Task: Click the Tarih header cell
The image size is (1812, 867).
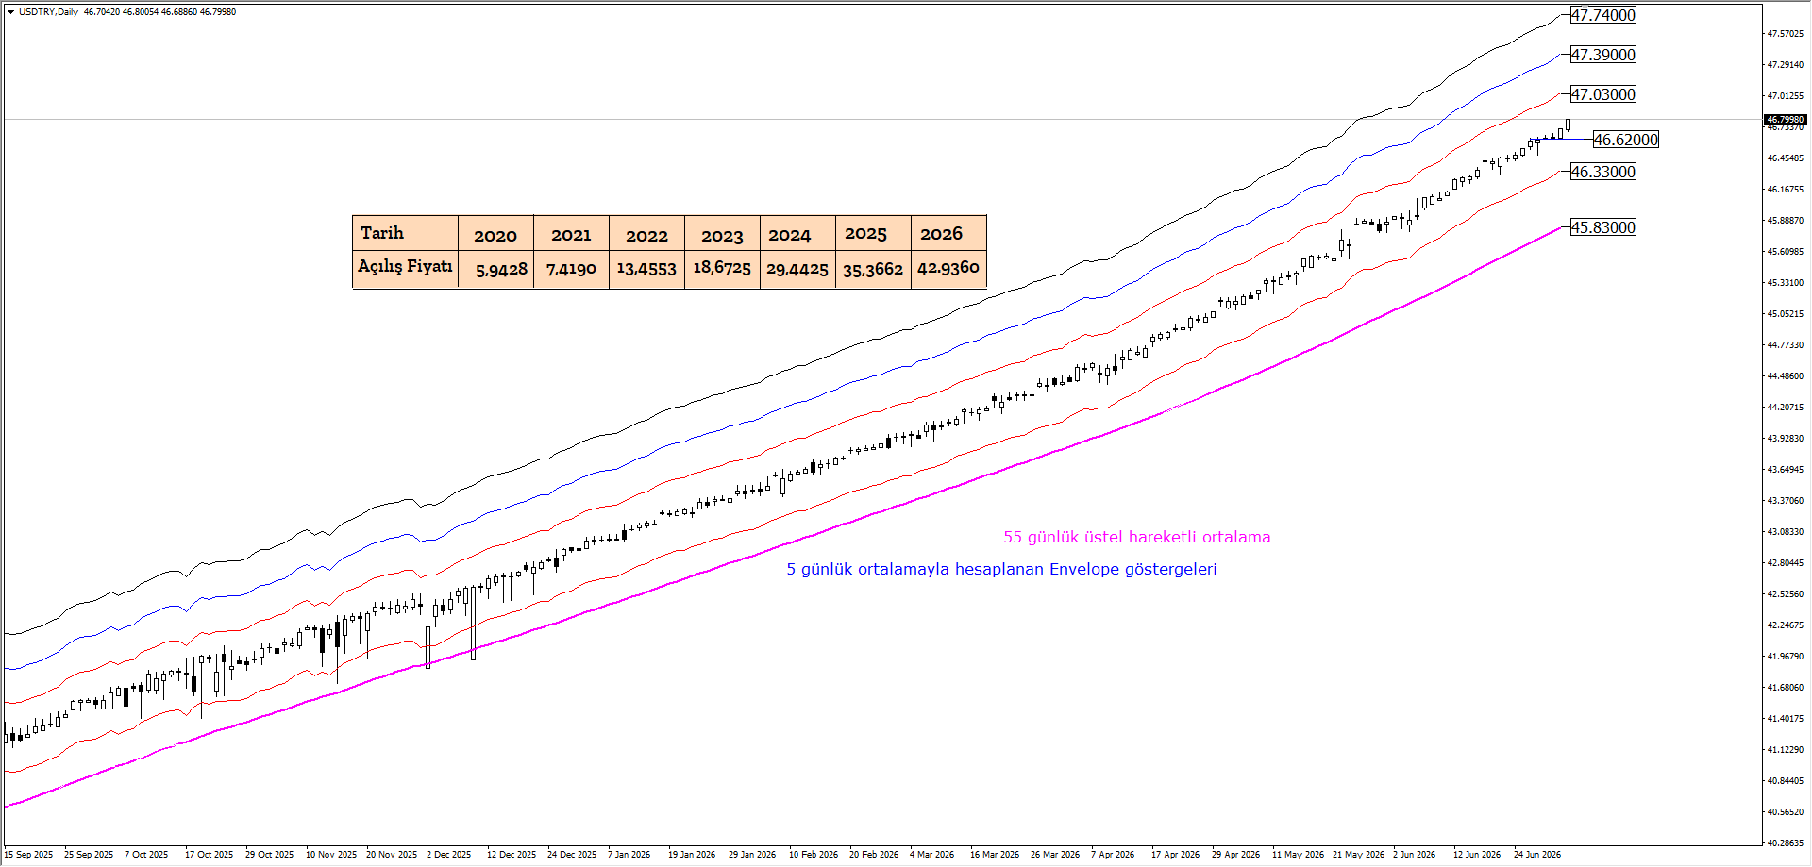Action: pyautogui.click(x=405, y=233)
